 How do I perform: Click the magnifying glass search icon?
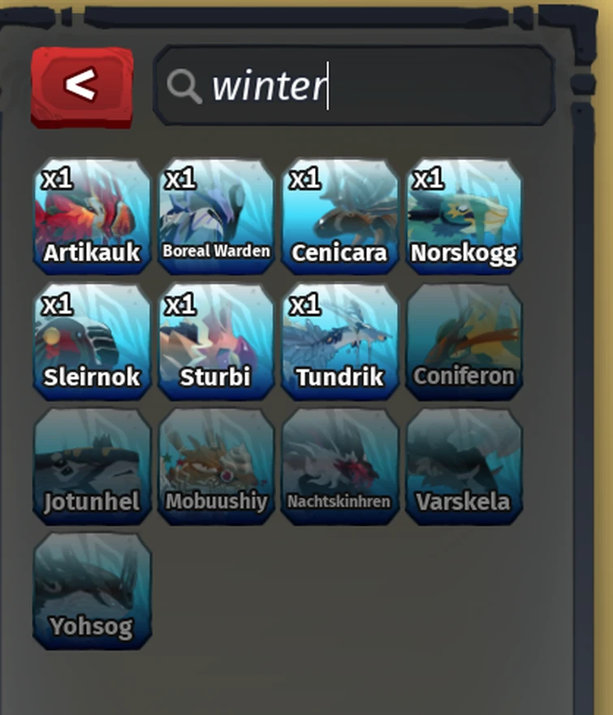tap(183, 86)
